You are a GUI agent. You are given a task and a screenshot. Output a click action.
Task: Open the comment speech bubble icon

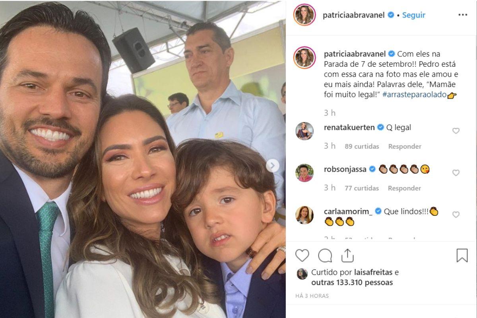pos(325,255)
